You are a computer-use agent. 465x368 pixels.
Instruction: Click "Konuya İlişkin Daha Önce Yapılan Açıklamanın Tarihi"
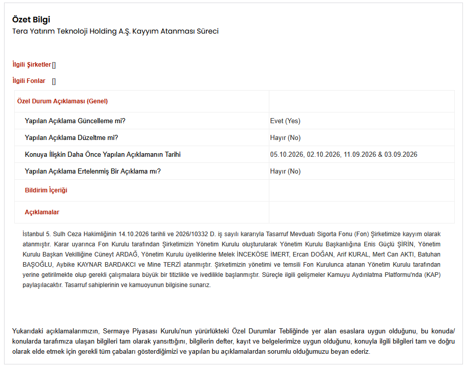click(103, 154)
